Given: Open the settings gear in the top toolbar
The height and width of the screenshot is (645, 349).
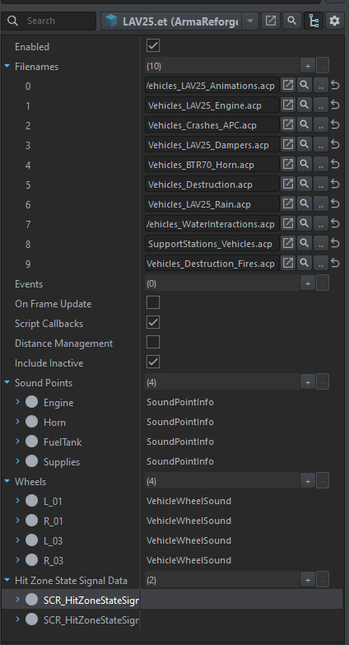Looking at the screenshot, I should click(x=335, y=21).
